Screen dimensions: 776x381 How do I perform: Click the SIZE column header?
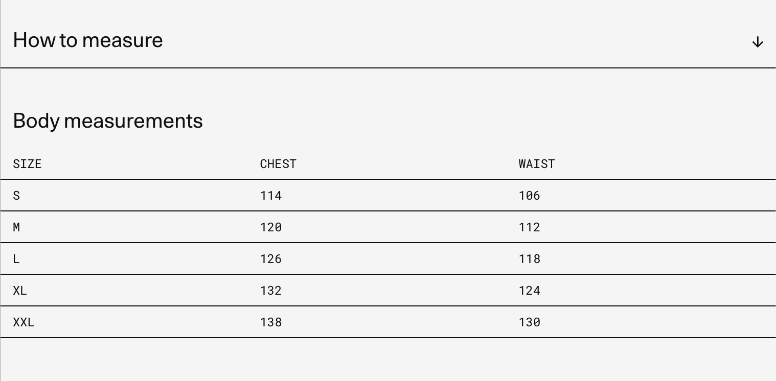point(27,164)
